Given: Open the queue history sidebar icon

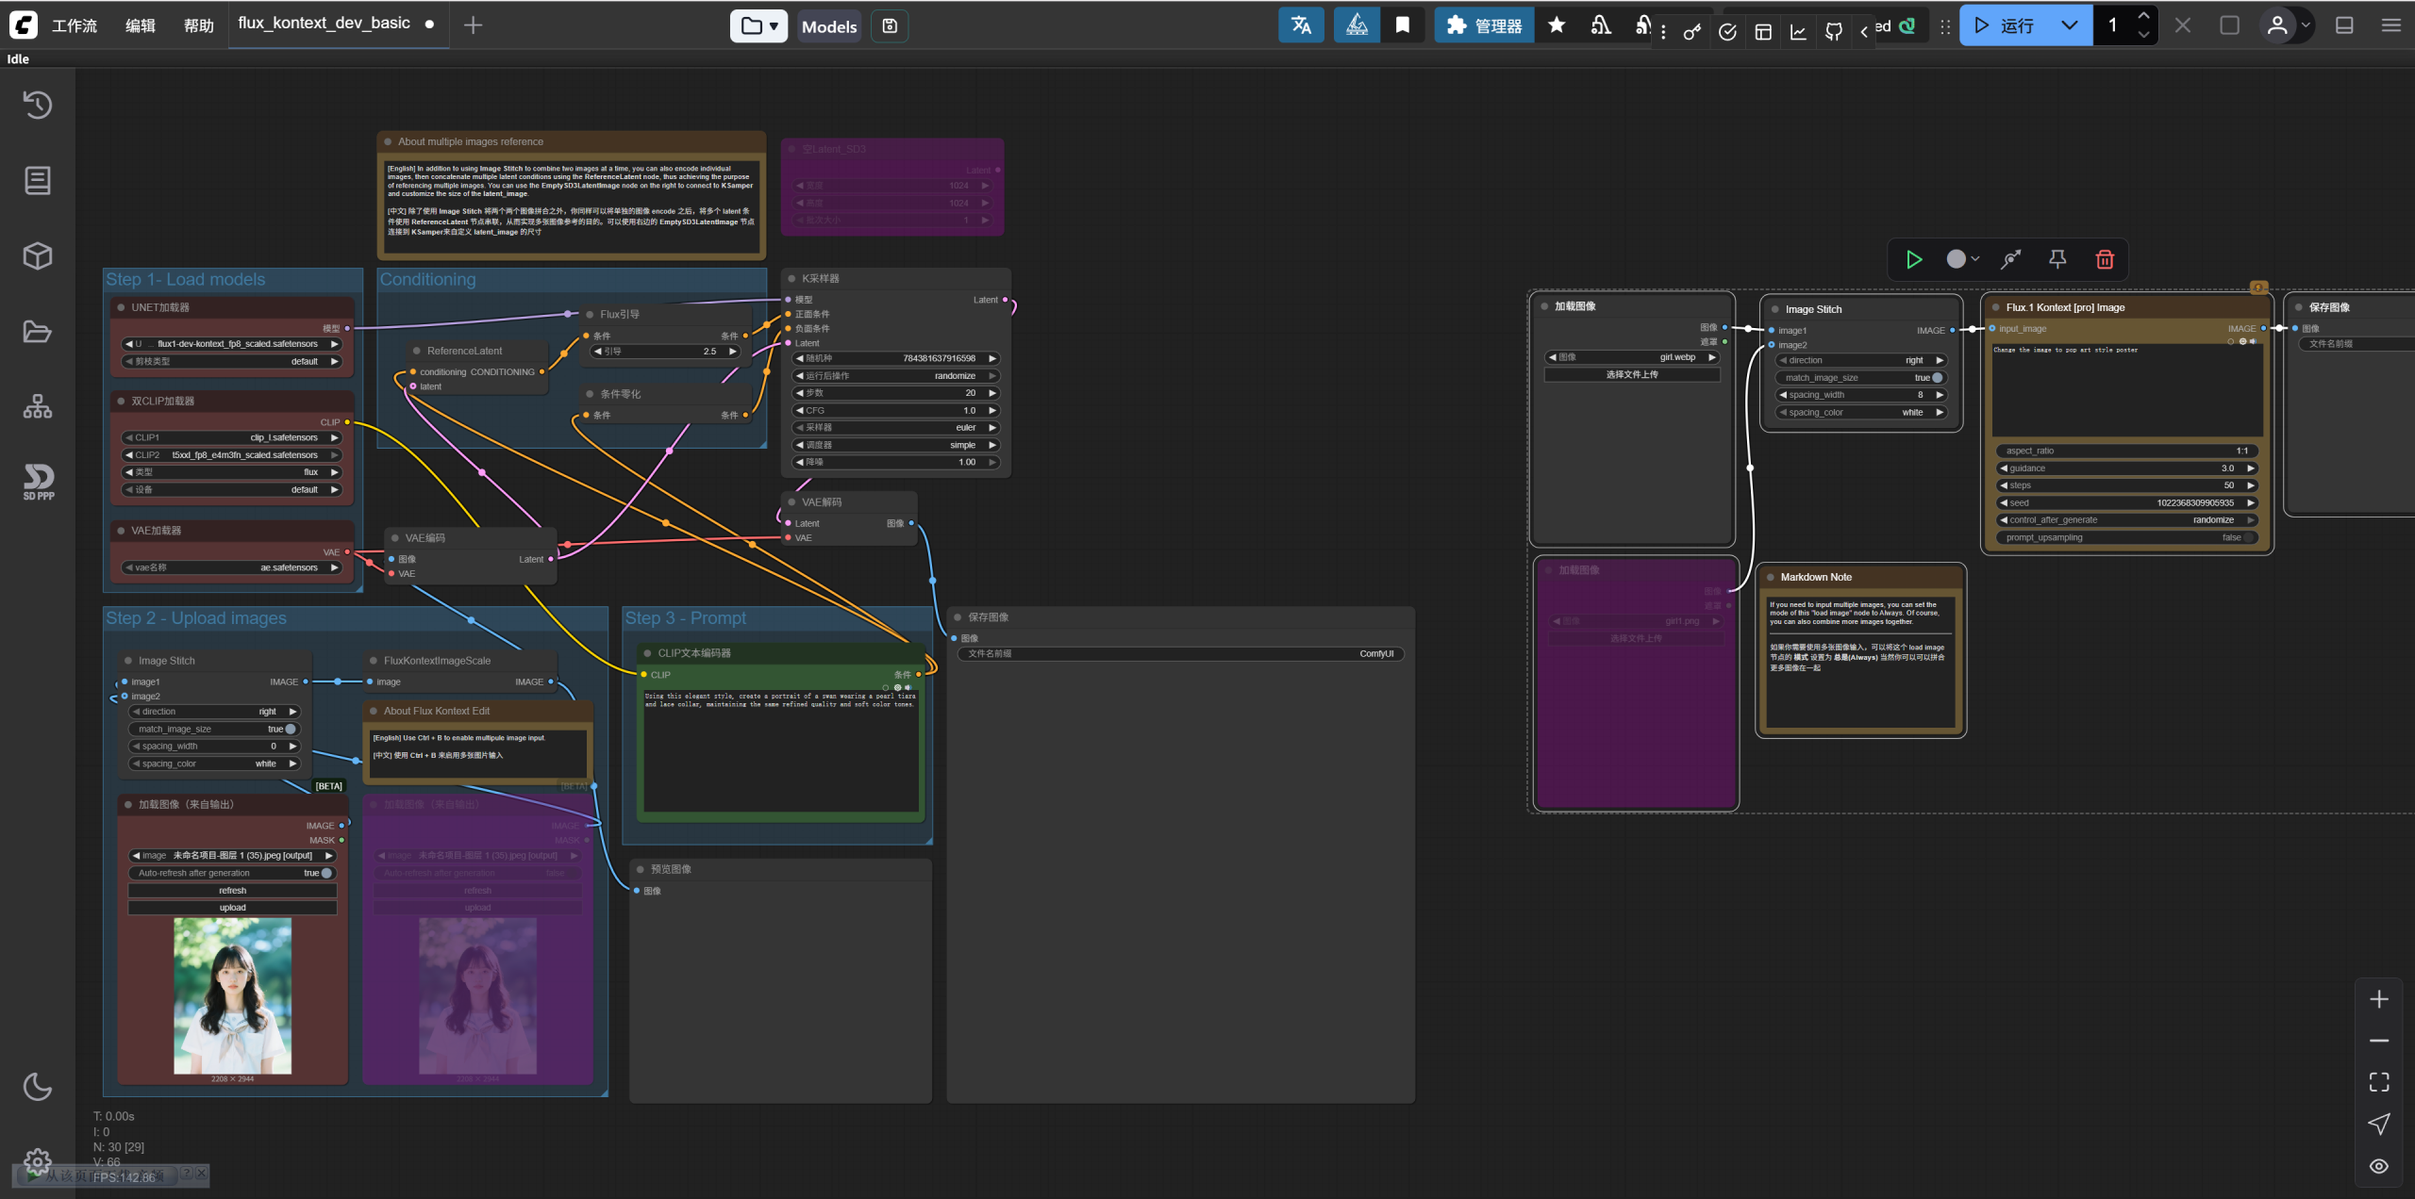Looking at the screenshot, I should point(38,105).
